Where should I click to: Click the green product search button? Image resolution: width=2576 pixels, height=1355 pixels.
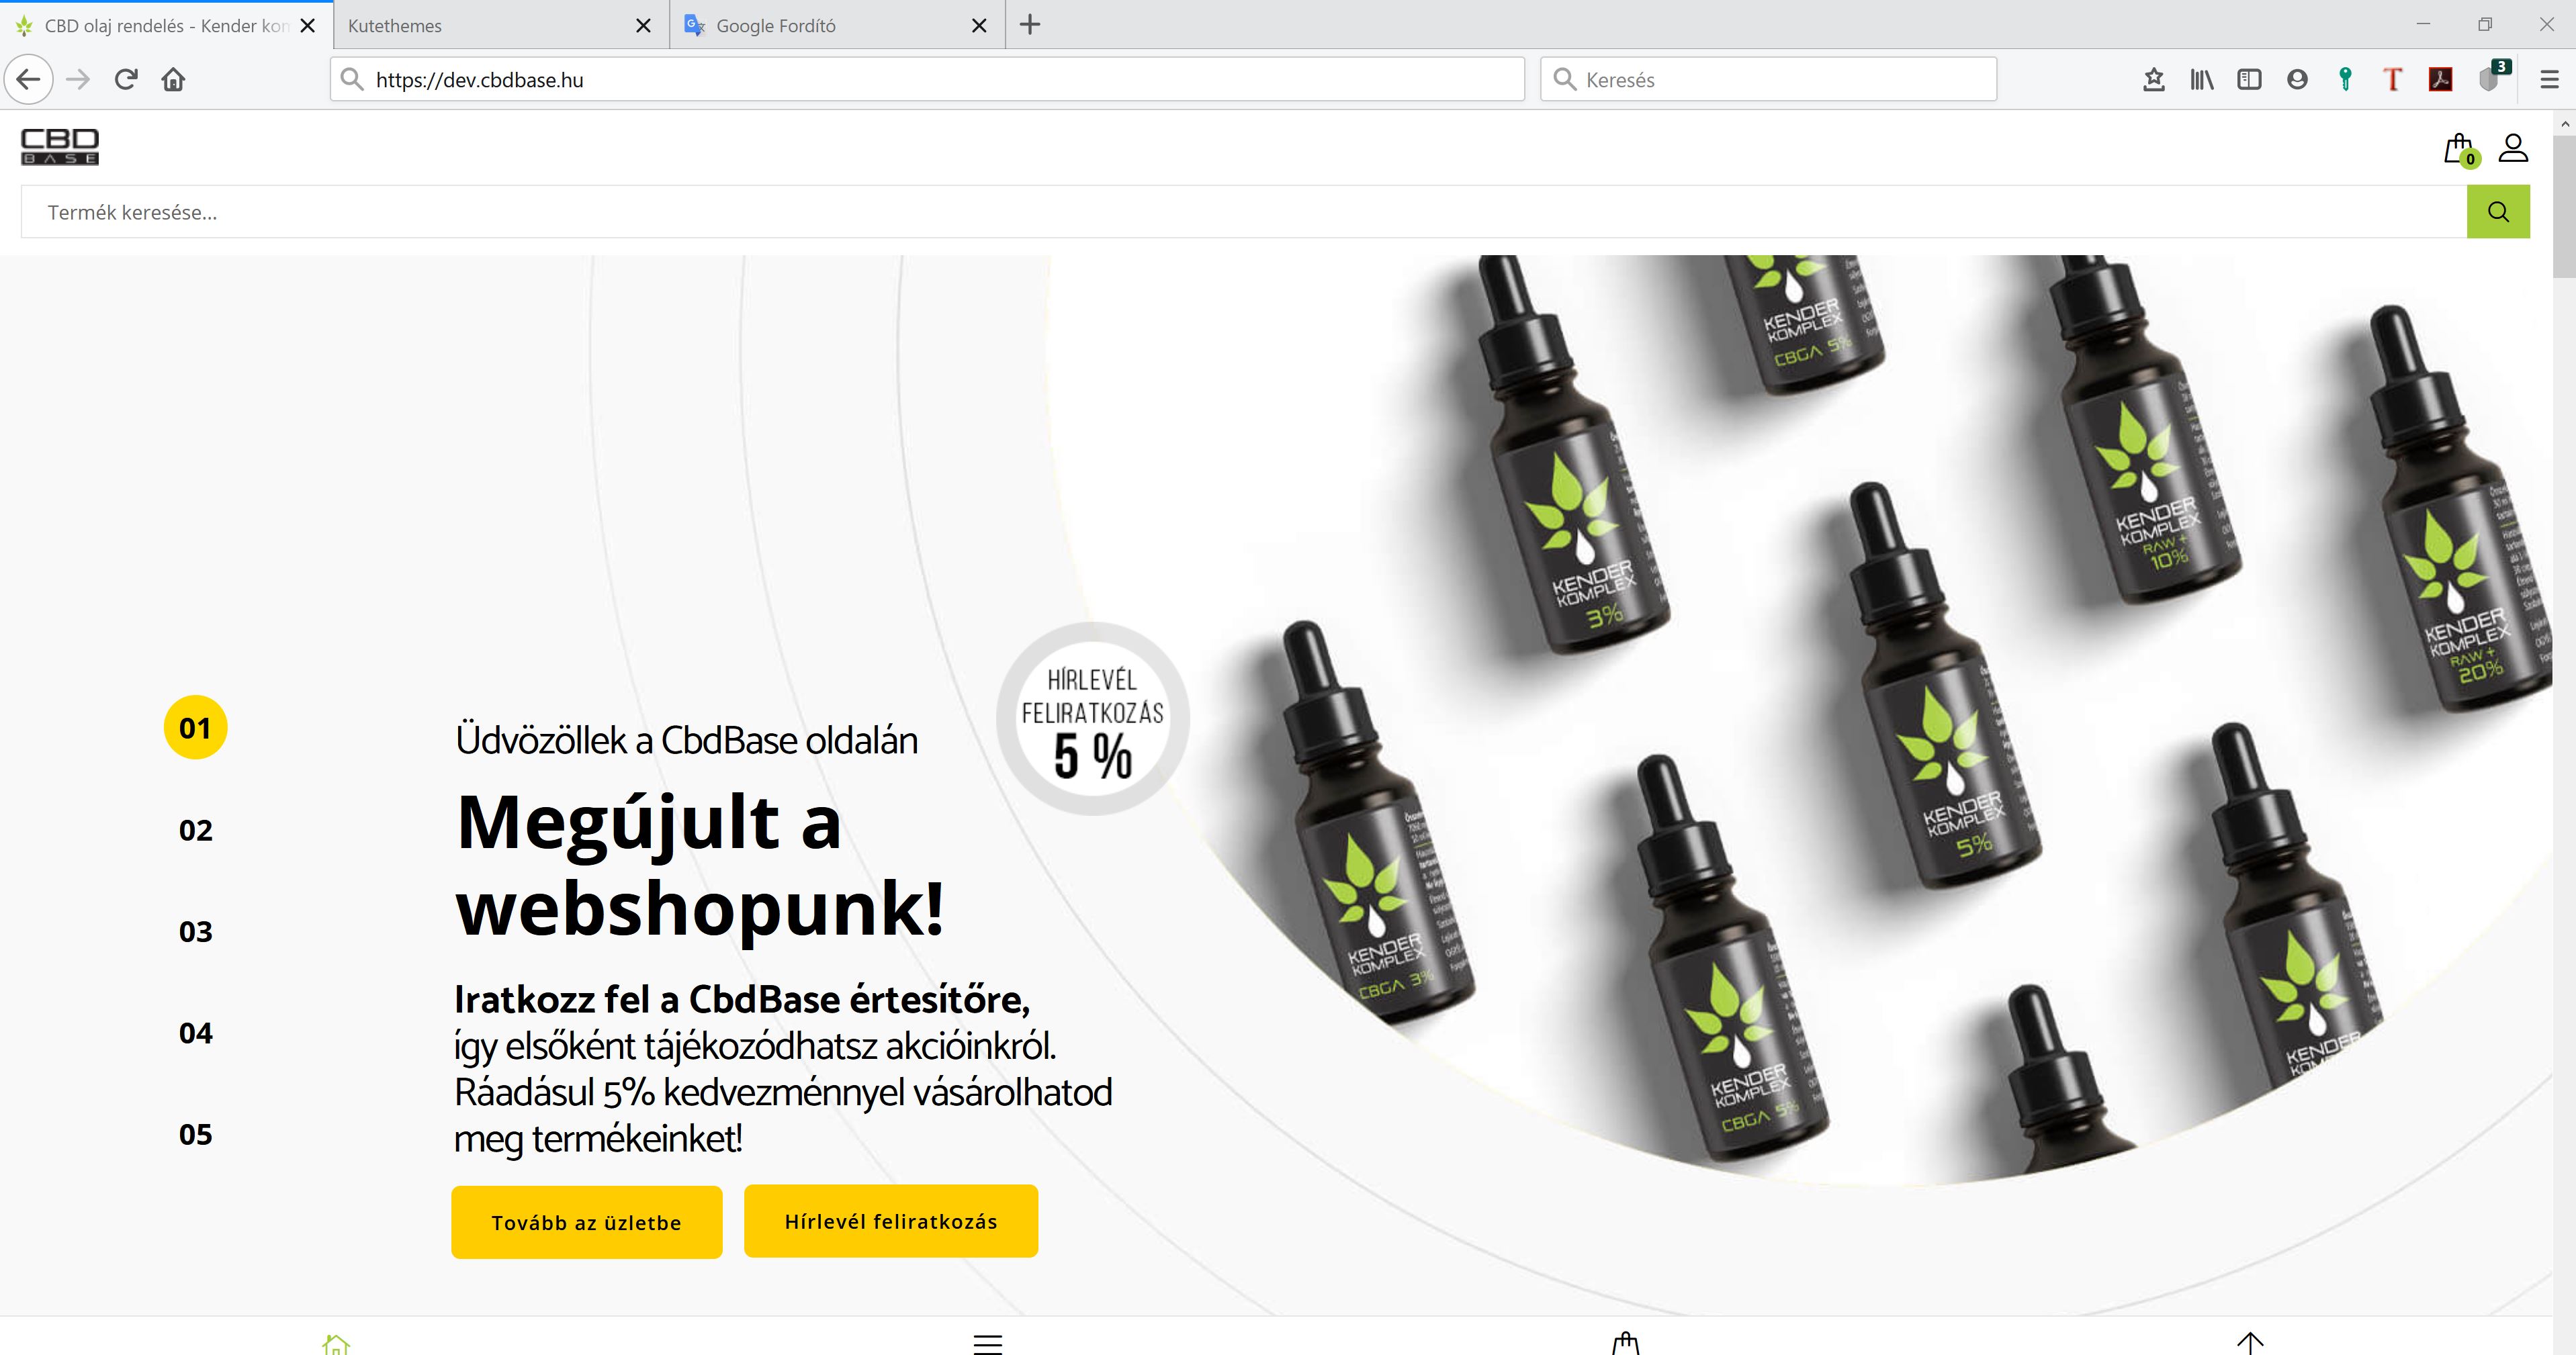[2498, 212]
